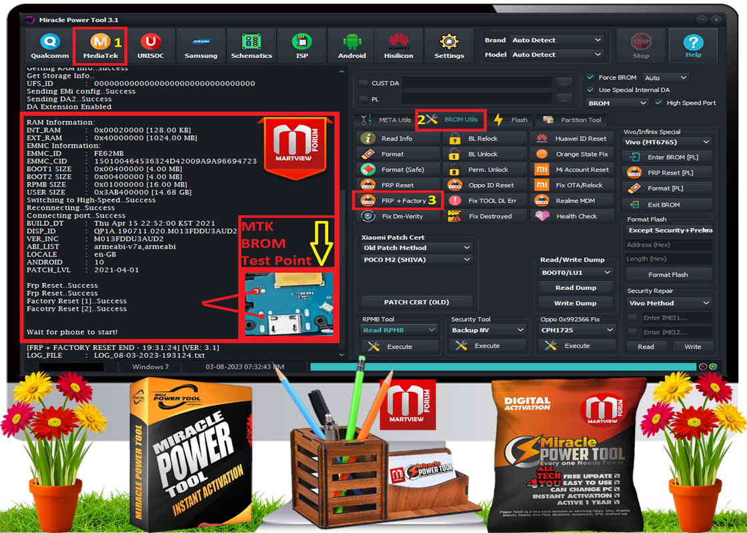Click Exit BROM

(667, 205)
